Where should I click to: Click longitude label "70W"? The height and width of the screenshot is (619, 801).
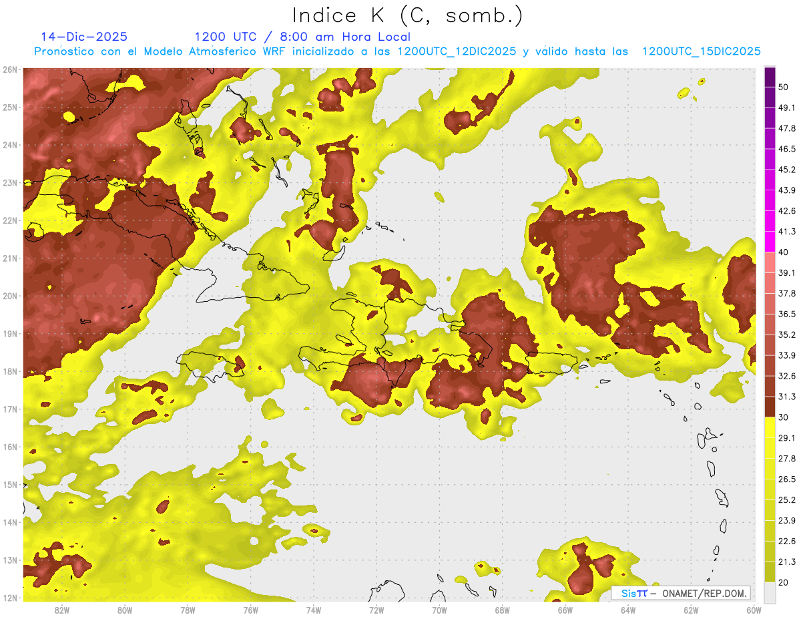pyautogui.click(x=439, y=610)
